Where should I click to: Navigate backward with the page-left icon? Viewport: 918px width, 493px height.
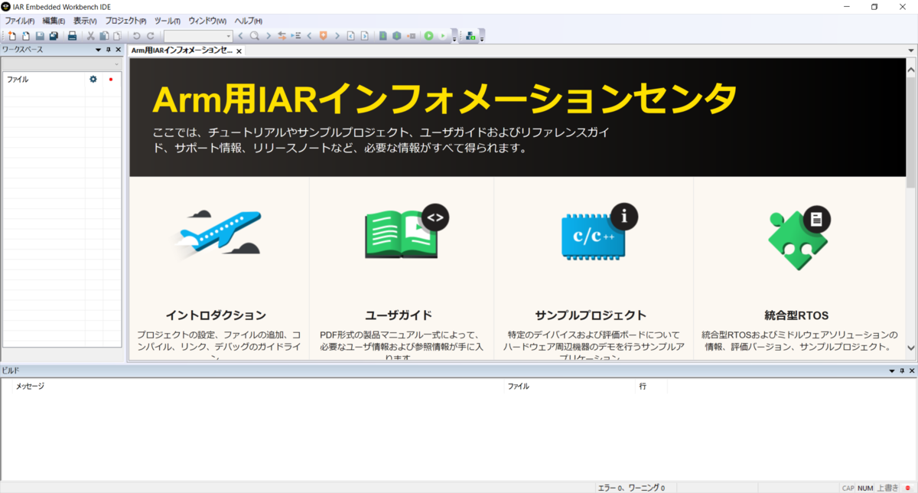tap(350, 36)
